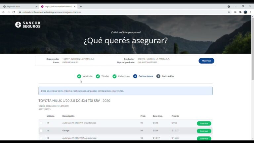This screenshot has width=254, height=143.
Task: Click Contratar for Auto Max 16
Action: [x=204, y=123]
